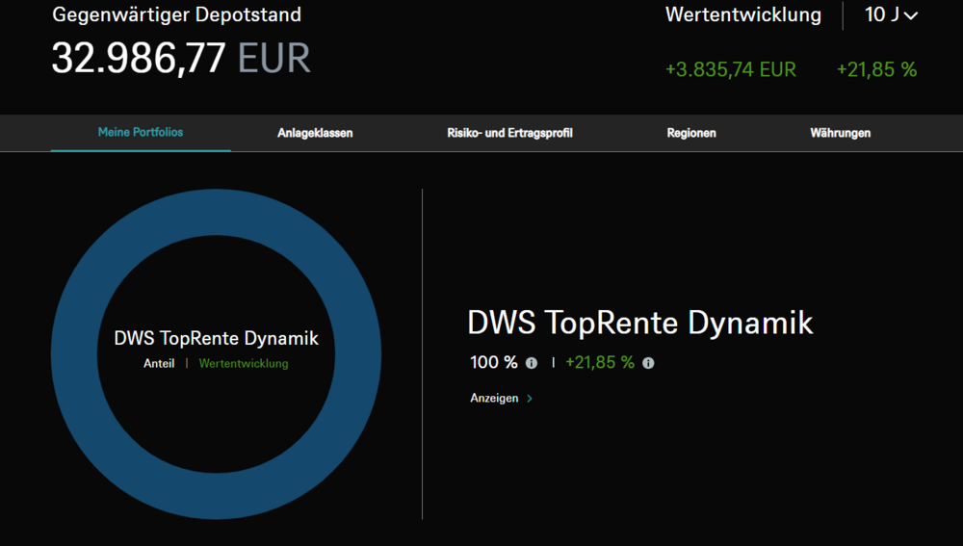Click the Gegenwärtiger Depotstand label
Viewport: 963px width, 546px height.
pyautogui.click(x=177, y=14)
